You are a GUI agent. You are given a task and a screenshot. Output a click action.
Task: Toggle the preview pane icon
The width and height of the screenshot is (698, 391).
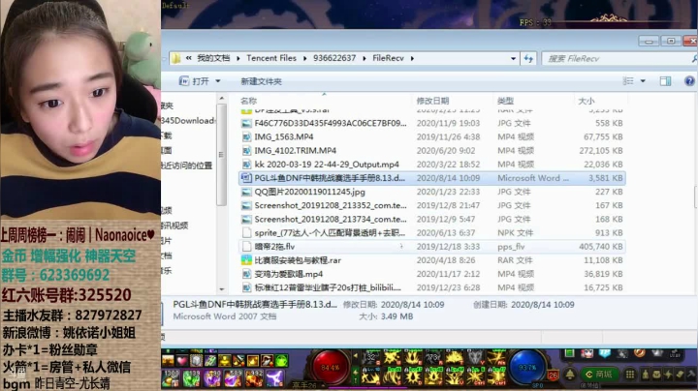tap(665, 81)
